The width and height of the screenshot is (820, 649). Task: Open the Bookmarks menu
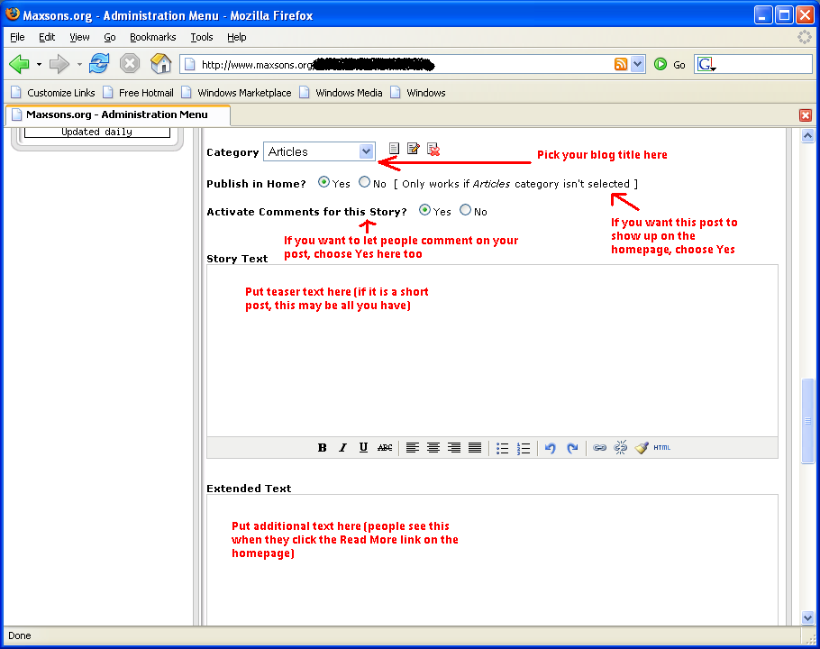(x=152, y=37)
